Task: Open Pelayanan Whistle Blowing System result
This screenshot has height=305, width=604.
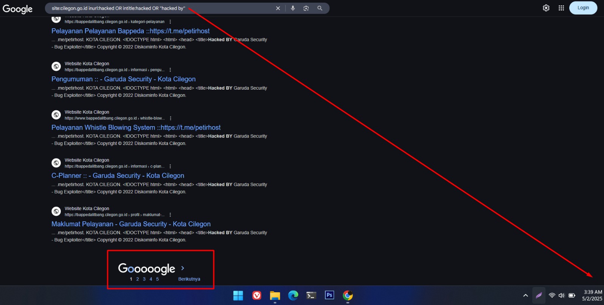Action: point(136,128)
